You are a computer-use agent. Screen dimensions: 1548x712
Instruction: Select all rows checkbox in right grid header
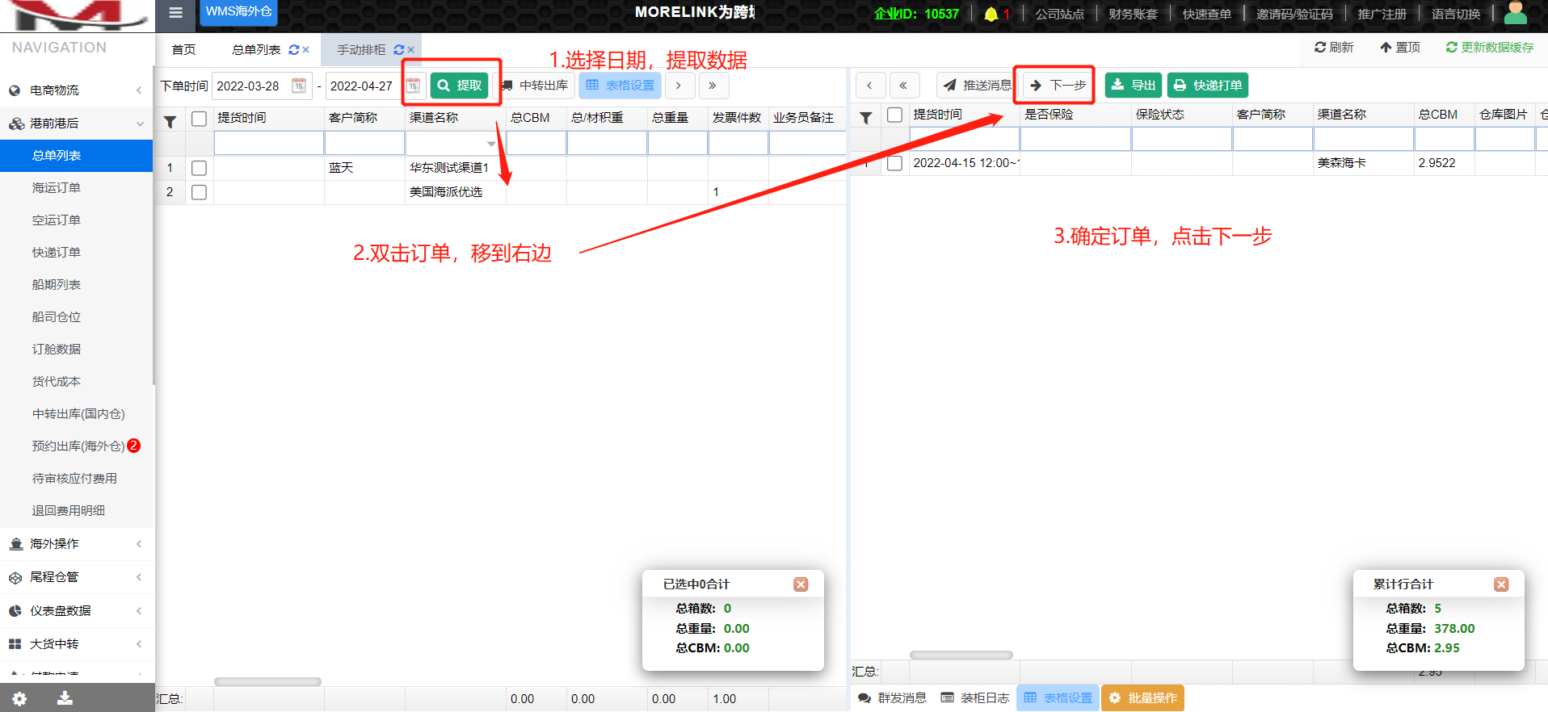[x=895, y=115]
